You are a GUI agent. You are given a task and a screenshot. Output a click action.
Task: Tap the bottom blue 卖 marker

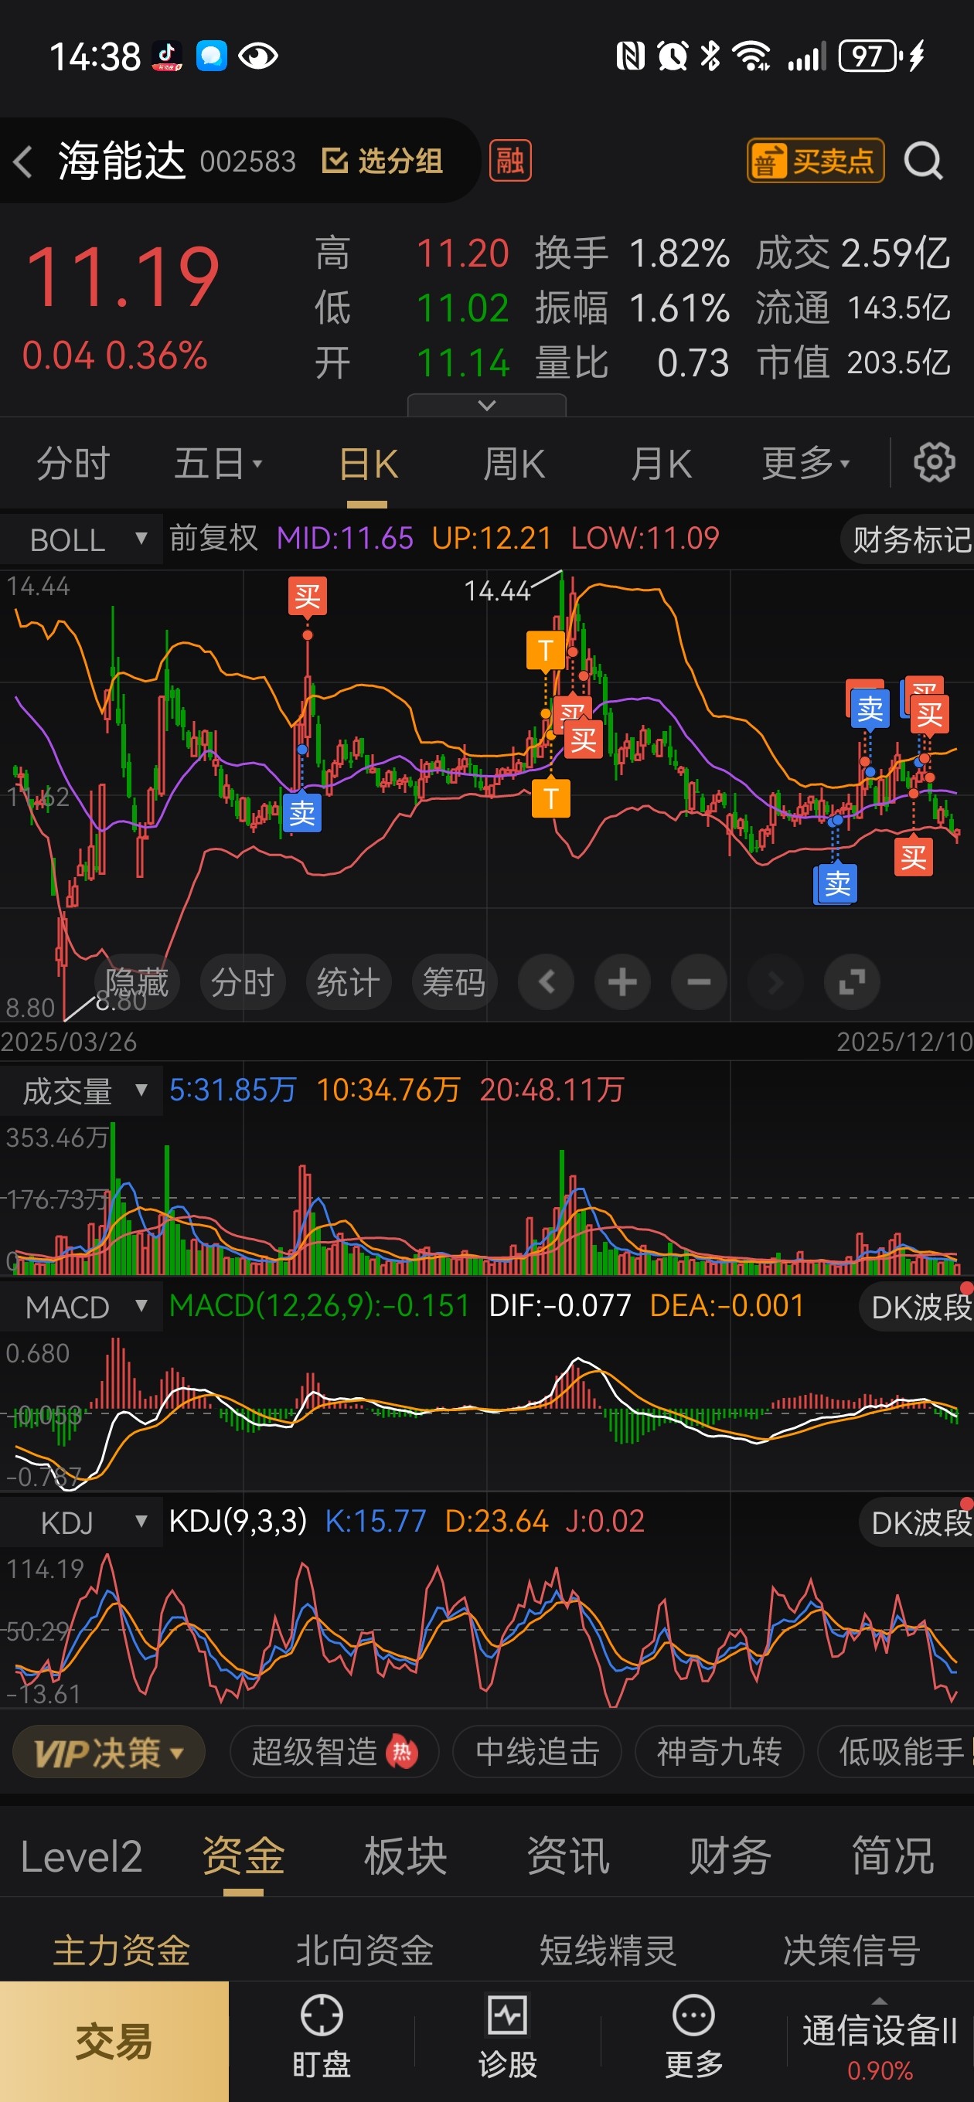pyautogui.click(x=836, y=884)
